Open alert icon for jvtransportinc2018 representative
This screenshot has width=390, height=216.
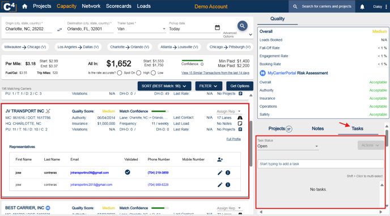point(228,185)
